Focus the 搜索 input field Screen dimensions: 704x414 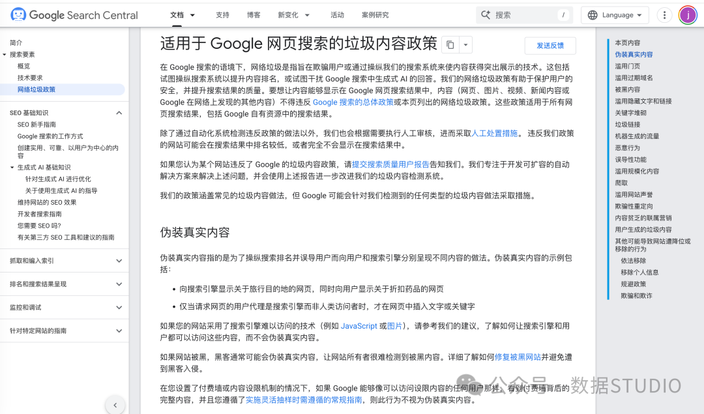(524, 15)
